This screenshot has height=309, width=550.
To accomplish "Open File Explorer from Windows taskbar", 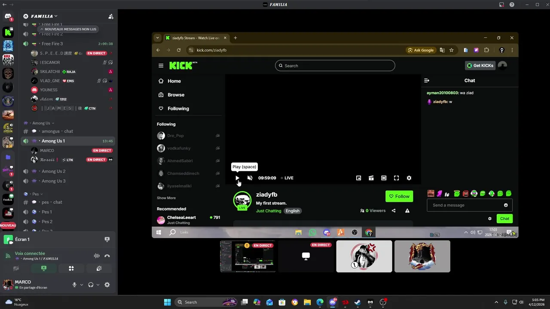I will click(307, 302).
